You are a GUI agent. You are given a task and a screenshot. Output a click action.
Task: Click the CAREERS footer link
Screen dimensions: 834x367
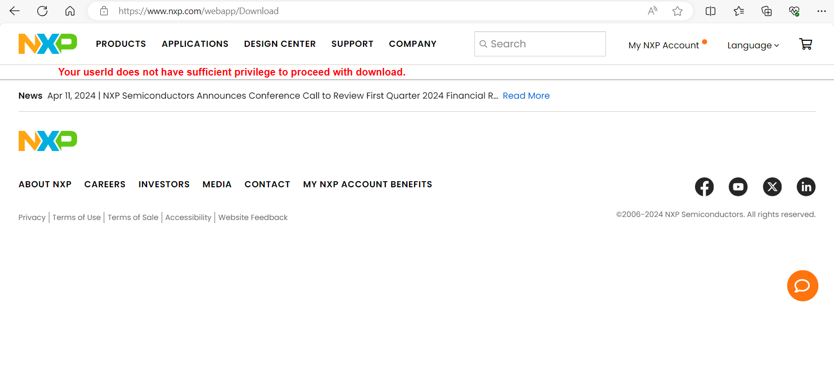click(x=105, y=184)
